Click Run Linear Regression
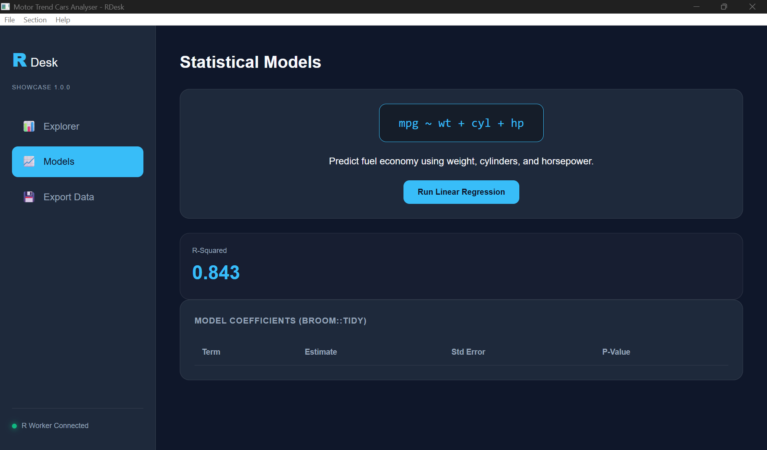 tap(461, 192)
